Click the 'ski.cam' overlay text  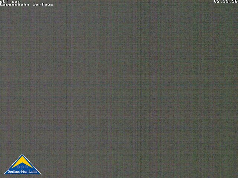point(10,1)
